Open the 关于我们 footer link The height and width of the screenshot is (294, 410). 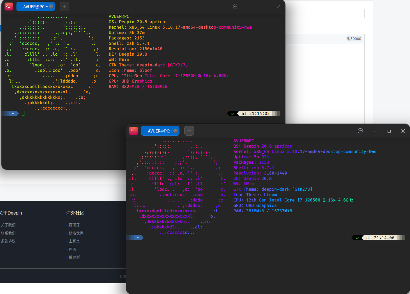tap(8, 225)
